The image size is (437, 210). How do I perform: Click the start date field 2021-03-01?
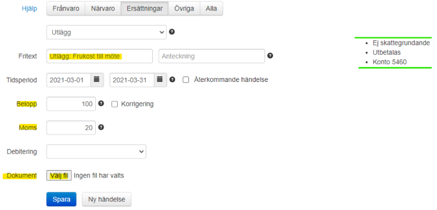pyautogui.click(x=69, y=80)
